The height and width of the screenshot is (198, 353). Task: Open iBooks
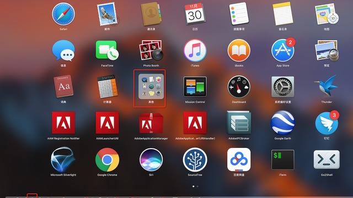(239, 51)
